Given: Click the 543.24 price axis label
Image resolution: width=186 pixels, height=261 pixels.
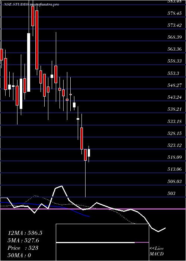Looking at the screenshot, I should click(x=174, y=97).
